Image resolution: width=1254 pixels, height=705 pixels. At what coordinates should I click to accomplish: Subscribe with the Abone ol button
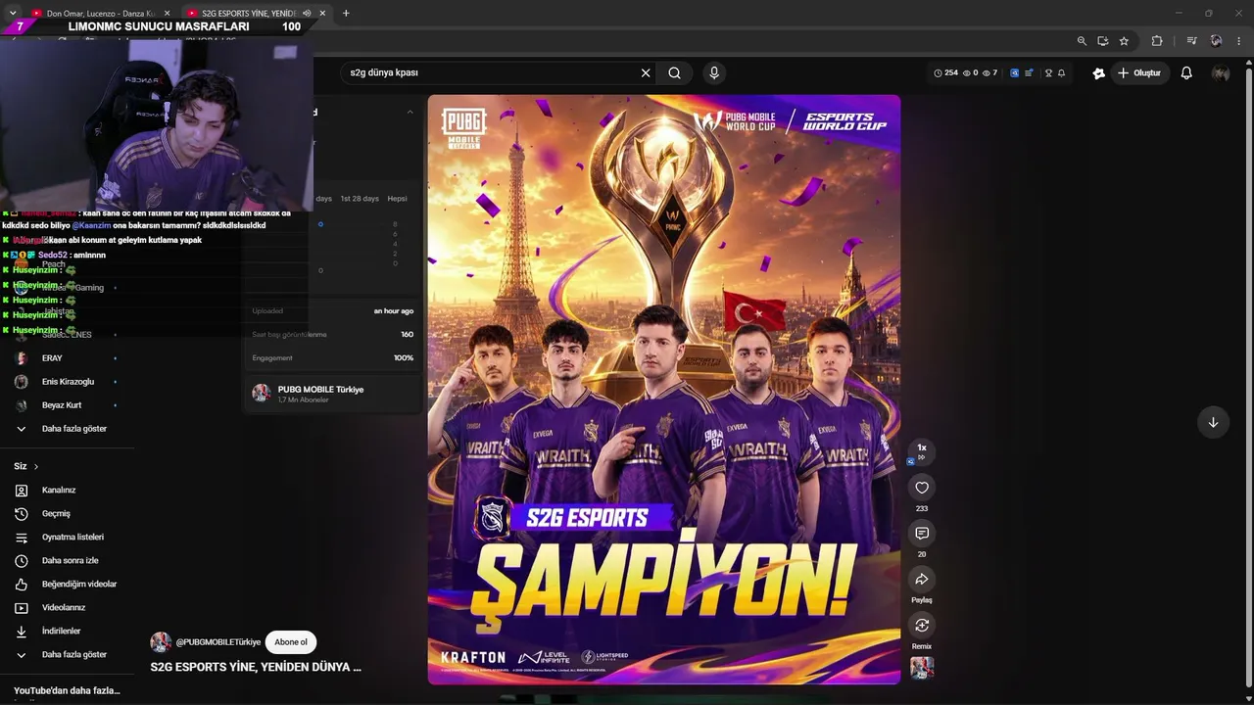click(290, 642)
